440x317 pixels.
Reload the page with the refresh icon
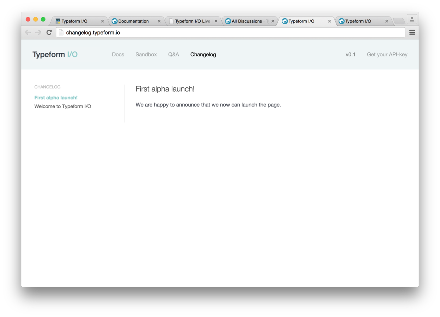49,32
